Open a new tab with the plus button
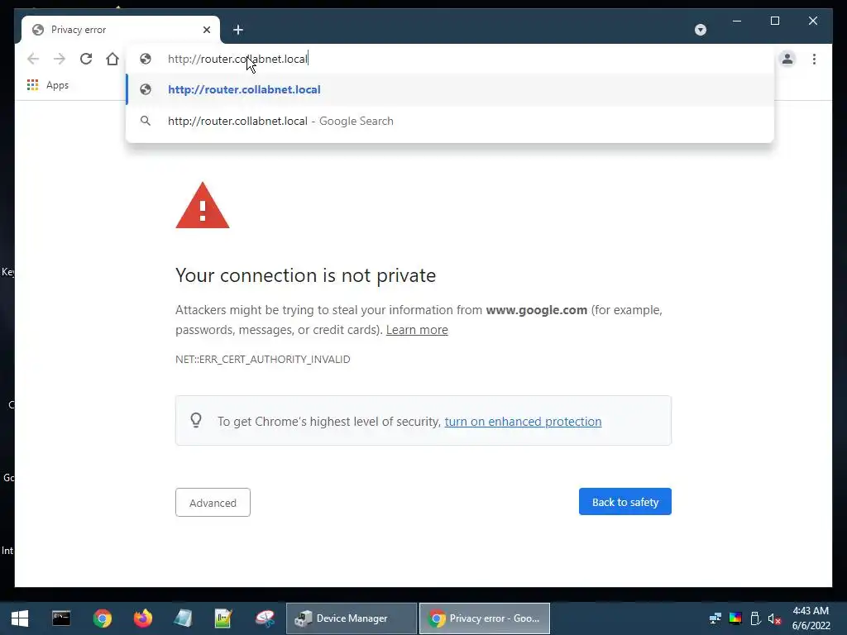Viewport: 847px width, 635px height. click(238, 30)
